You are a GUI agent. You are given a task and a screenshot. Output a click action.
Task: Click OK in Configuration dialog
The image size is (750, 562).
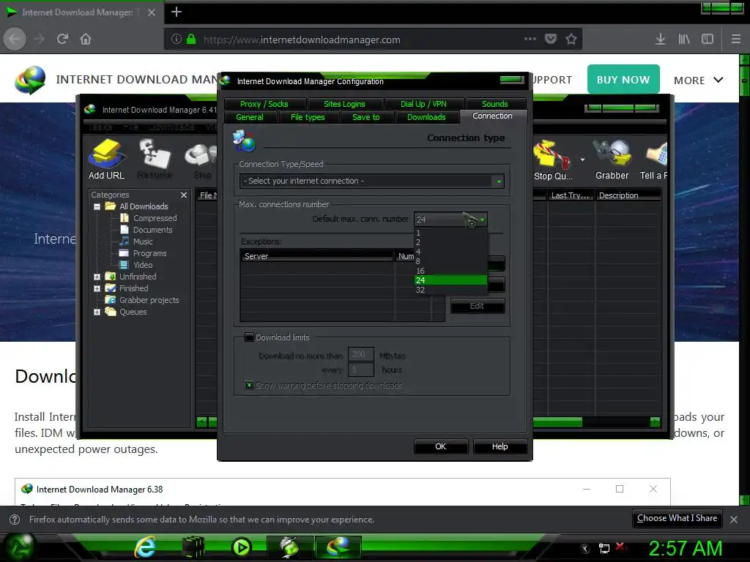440,446
